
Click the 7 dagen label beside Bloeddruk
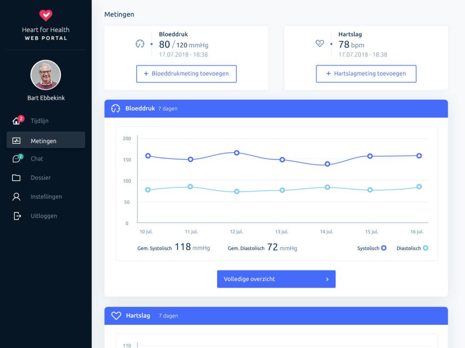pyautogui.click(x=168, y=109)
